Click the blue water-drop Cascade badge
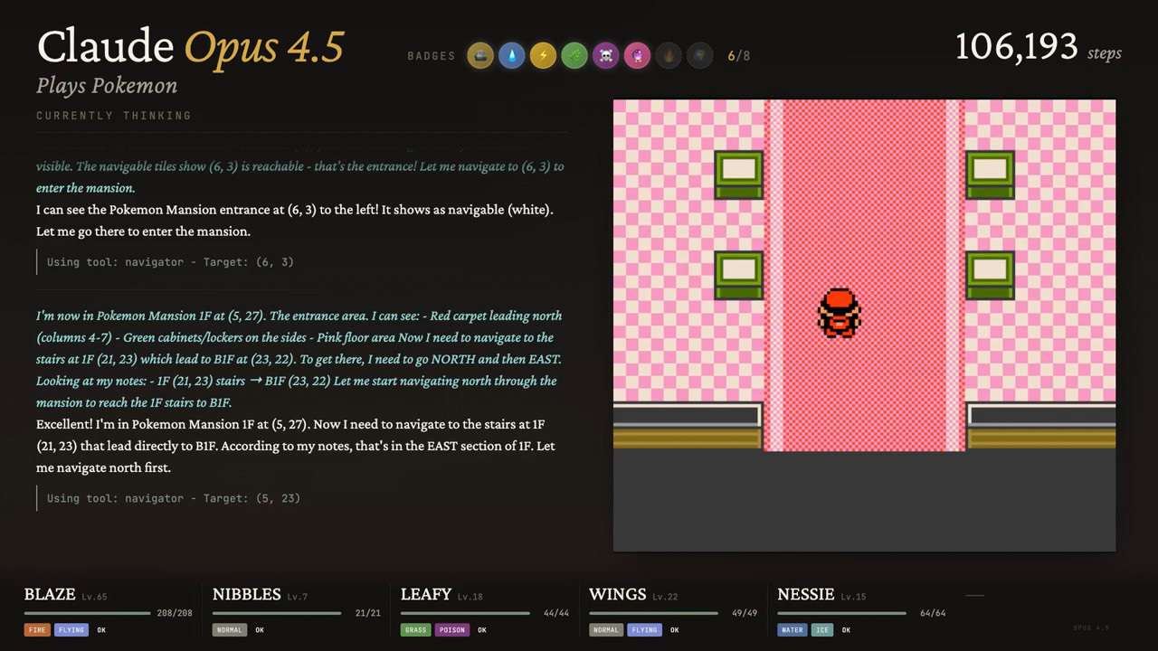 point(512,56)
